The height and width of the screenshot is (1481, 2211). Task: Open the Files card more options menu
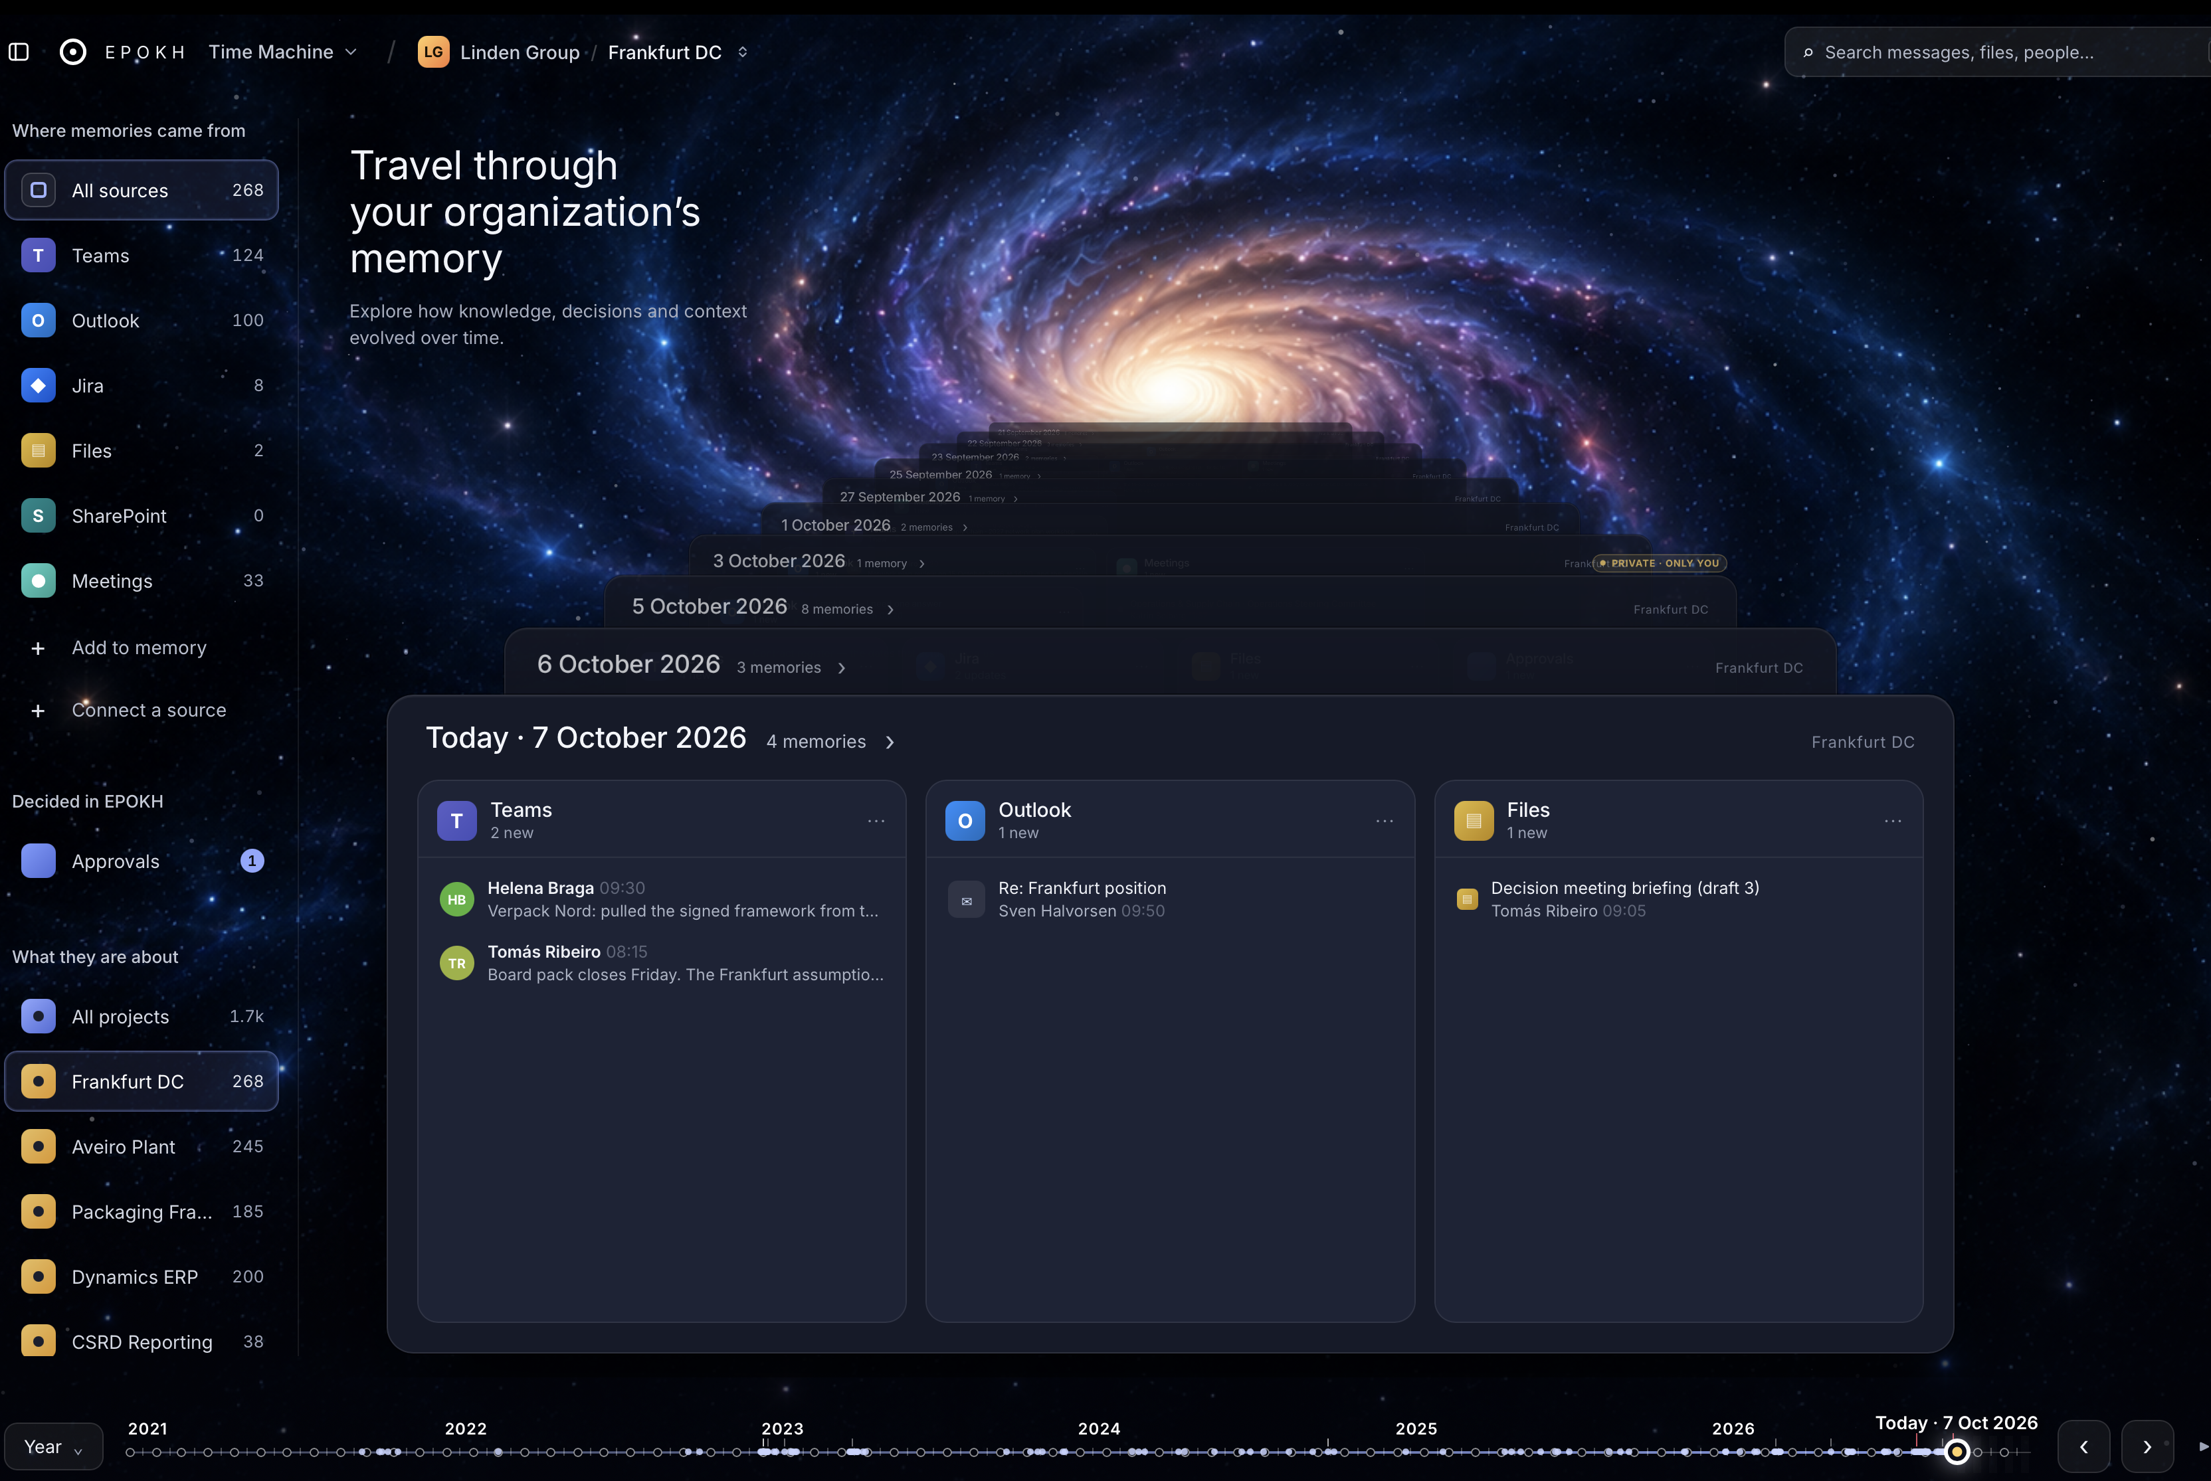click(1893, 821)
